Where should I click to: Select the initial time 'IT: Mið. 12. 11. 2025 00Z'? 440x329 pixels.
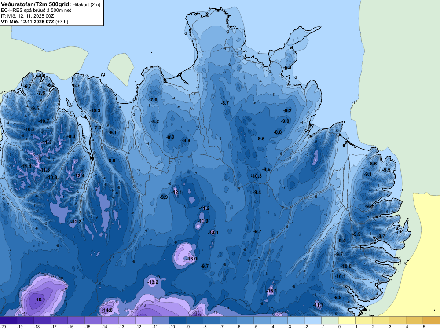[x=27, y=16]
